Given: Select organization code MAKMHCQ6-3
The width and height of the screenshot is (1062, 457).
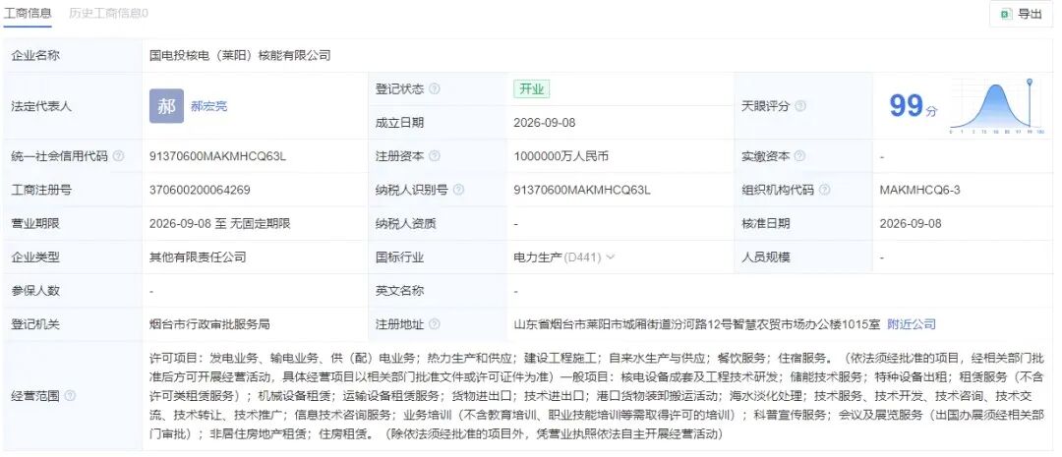Looking at the screenshot, I should (x=919, y=190).
